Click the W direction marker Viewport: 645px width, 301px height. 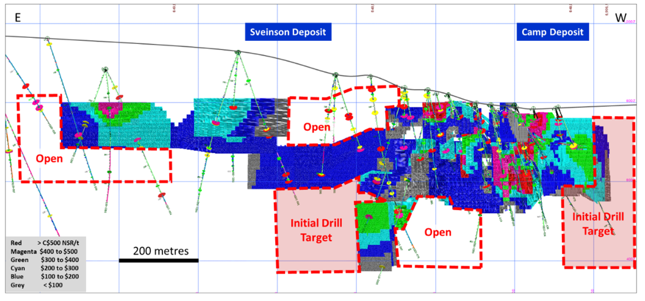621,18
